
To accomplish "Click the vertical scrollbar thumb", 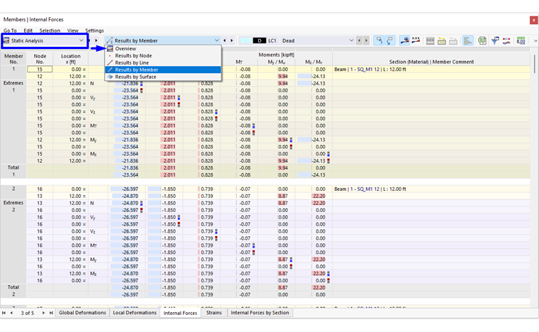I will click(x=535, y=64).
